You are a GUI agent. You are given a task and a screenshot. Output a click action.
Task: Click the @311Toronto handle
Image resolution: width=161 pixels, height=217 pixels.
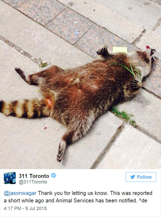click(x=33, y=182)
